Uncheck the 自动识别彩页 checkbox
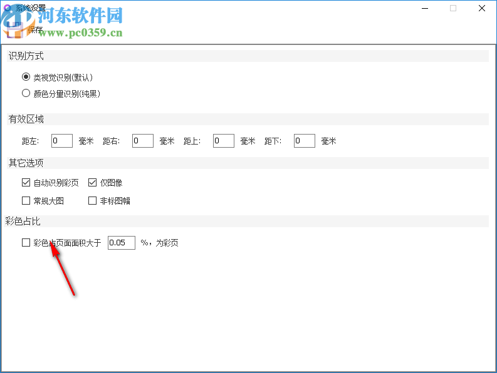The height and width of the screenshot is (373, 497). pyautogui.click(x=26, y=182)
